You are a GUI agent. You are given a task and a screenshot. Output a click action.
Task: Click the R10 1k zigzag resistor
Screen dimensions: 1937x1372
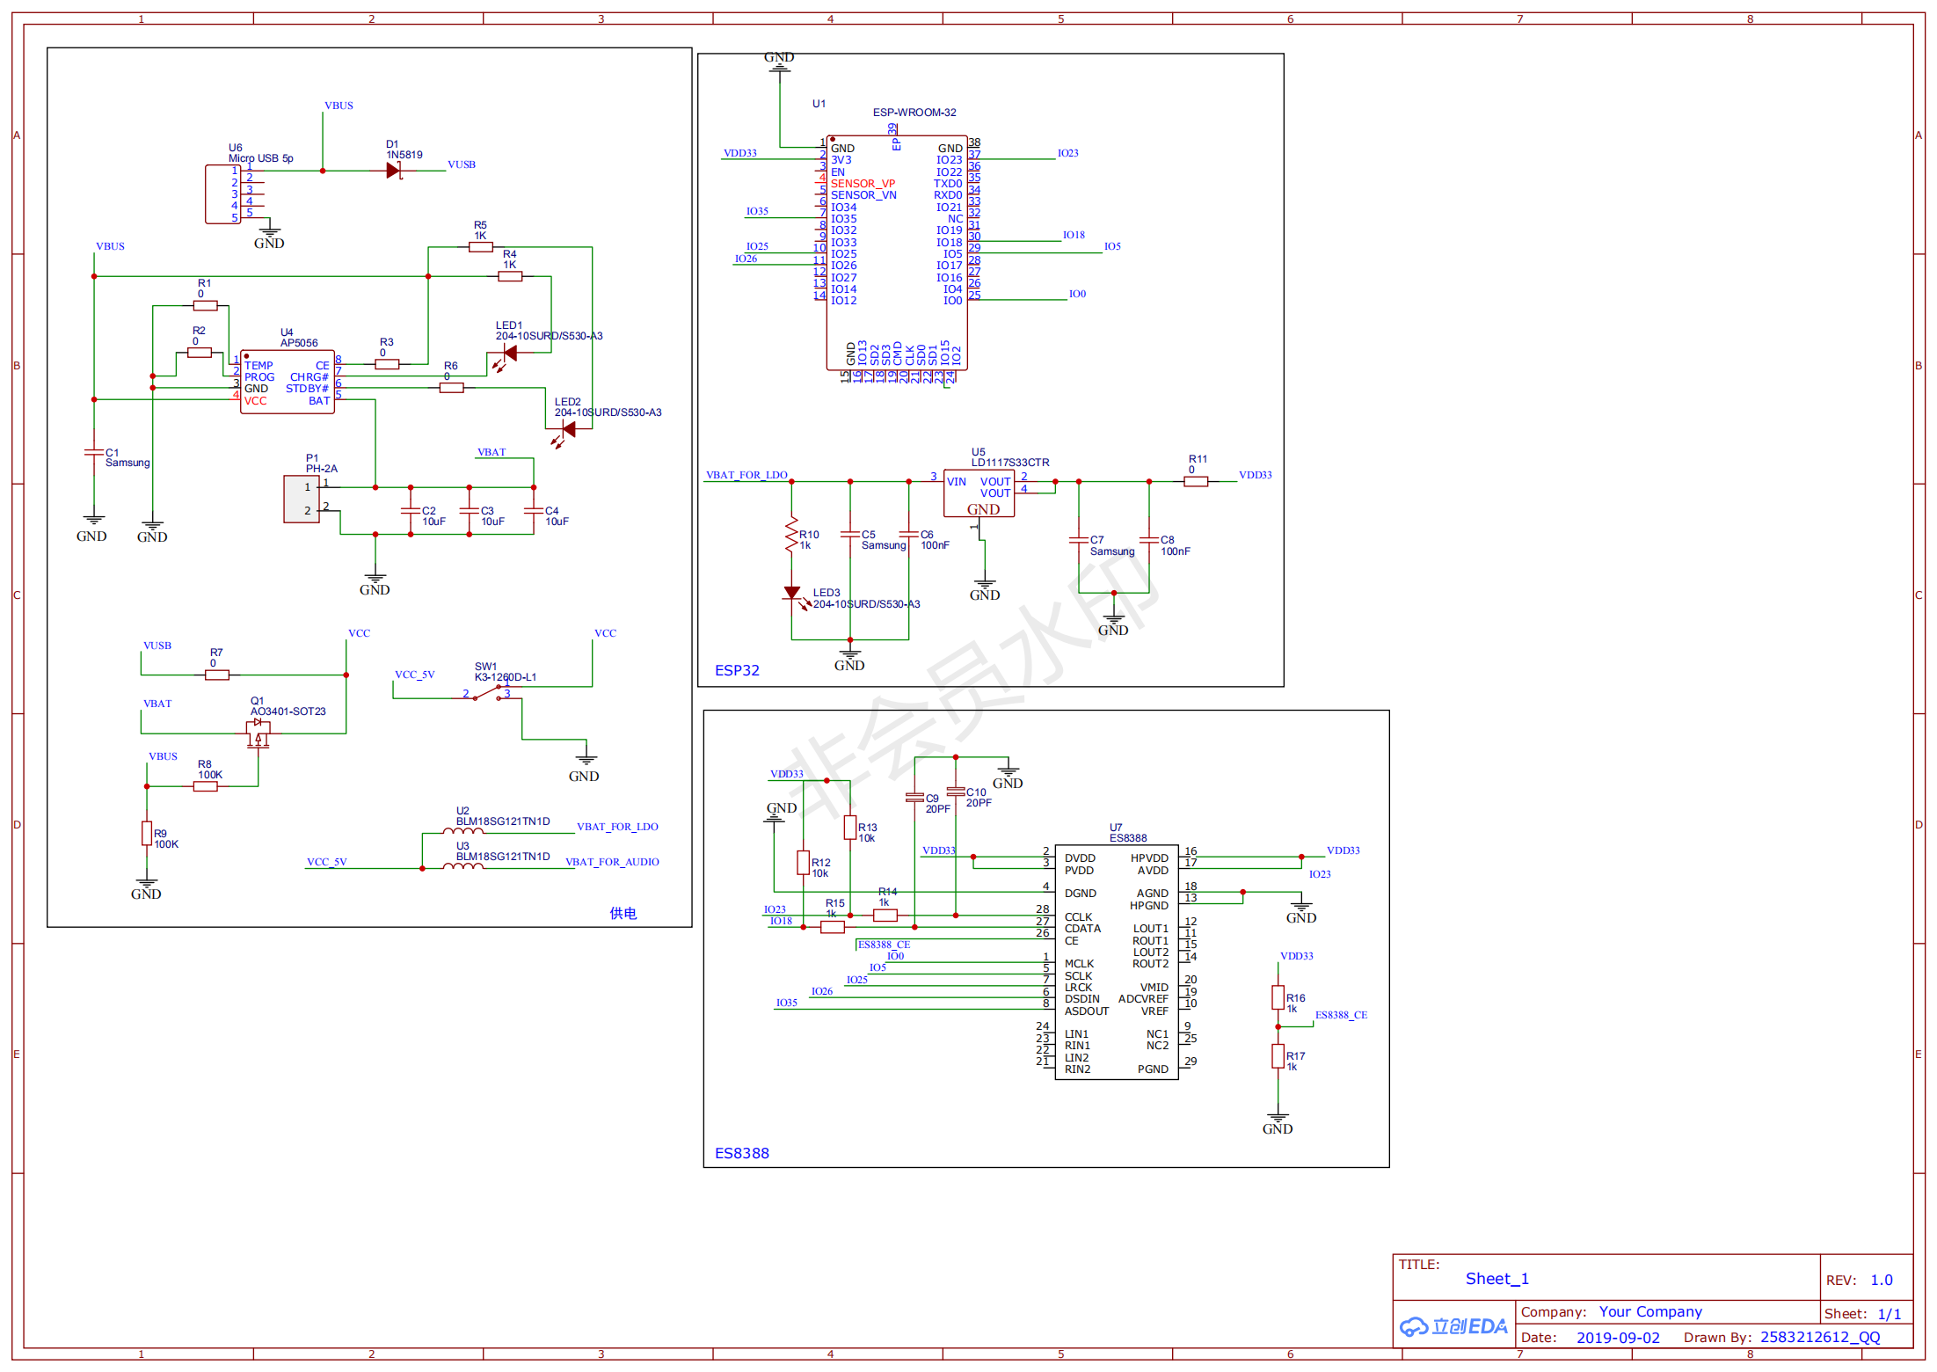[x=792, y=534]
